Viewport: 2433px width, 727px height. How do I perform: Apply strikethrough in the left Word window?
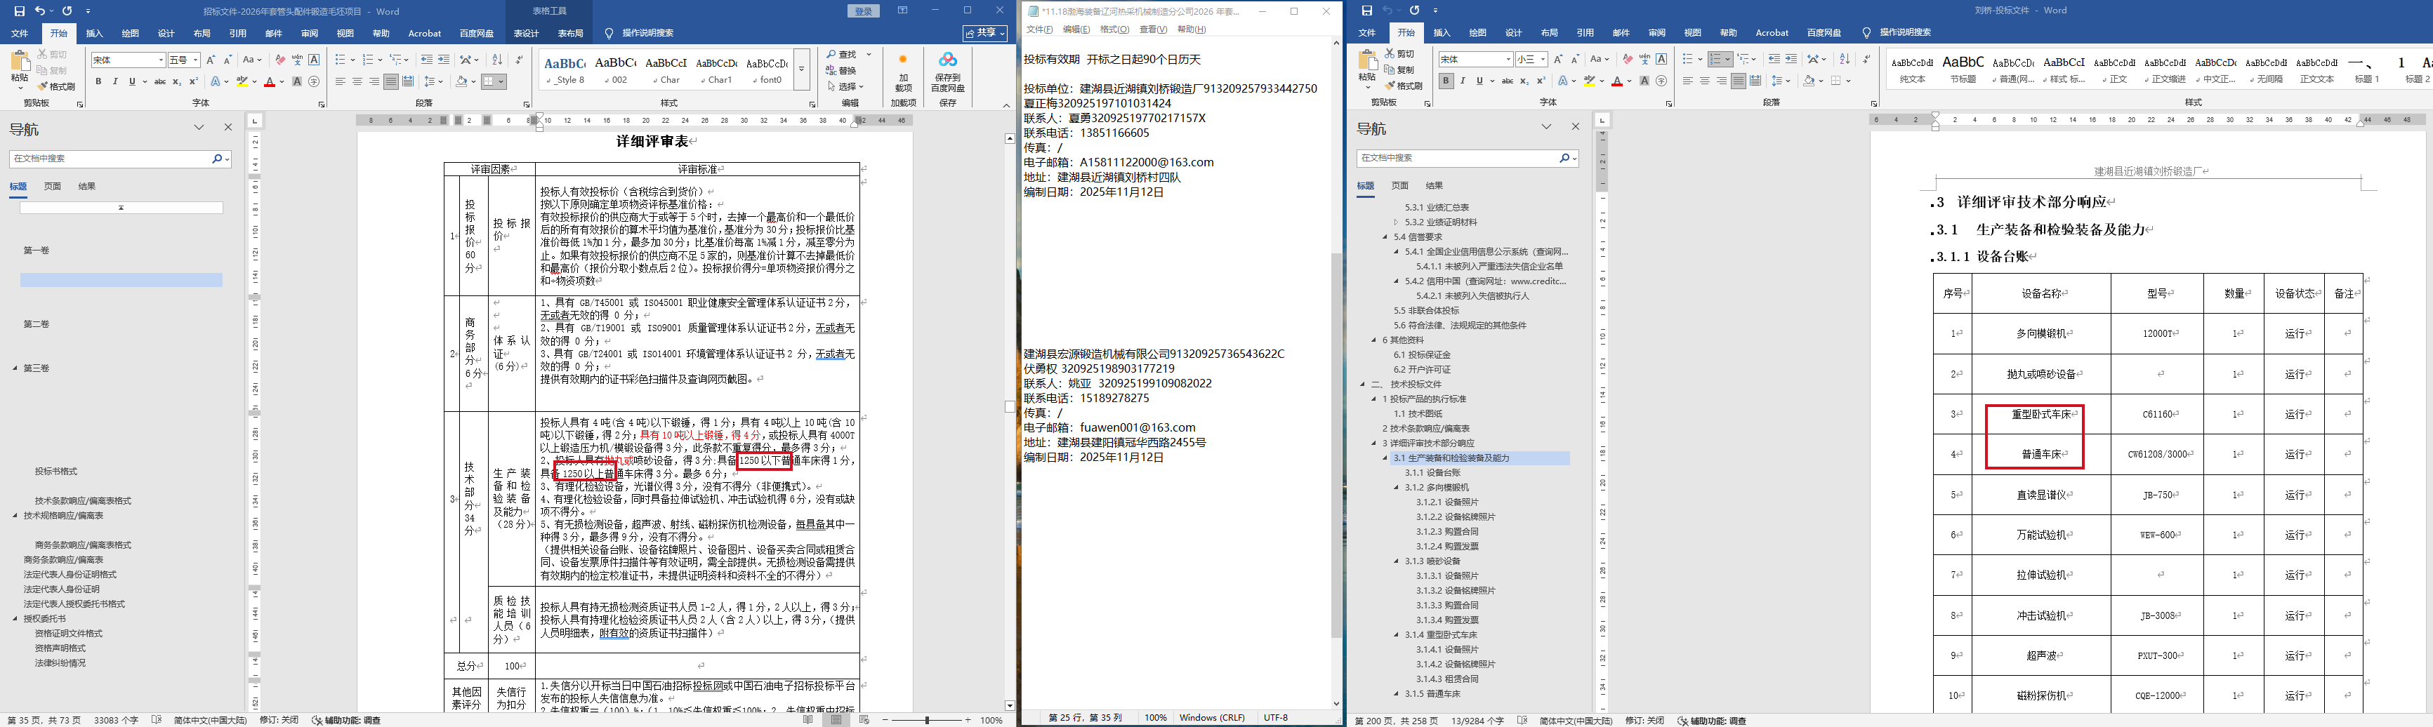coord(159,81)
